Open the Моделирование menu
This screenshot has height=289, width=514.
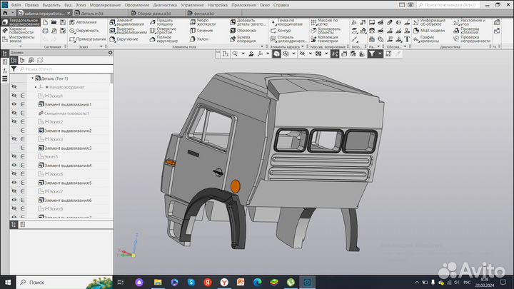(104, 5)
